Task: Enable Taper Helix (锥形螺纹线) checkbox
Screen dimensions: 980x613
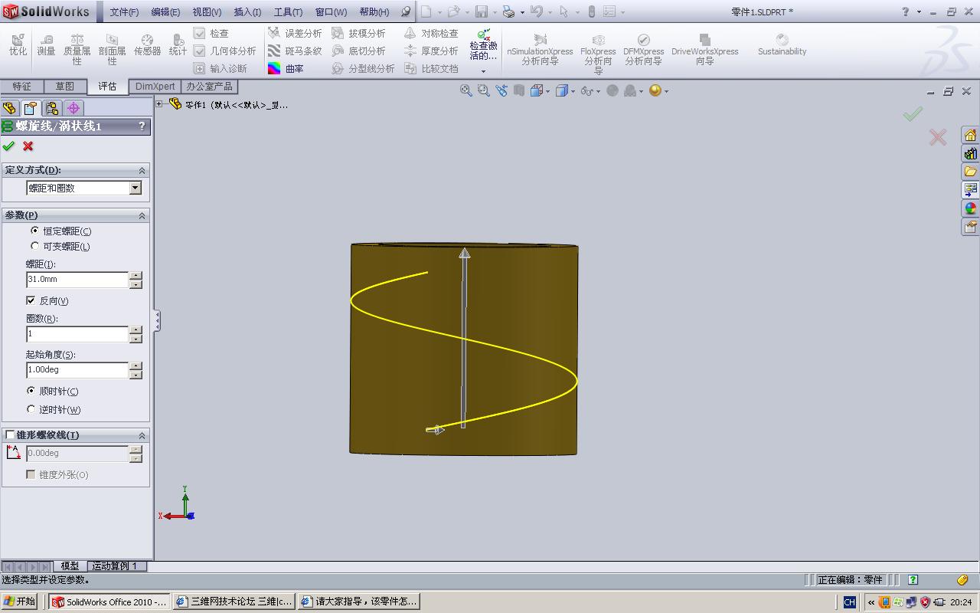Action: 10,435
